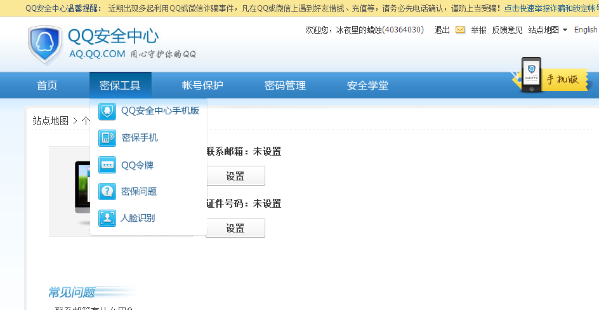Open 反馈意见 link

coord(507,30)
